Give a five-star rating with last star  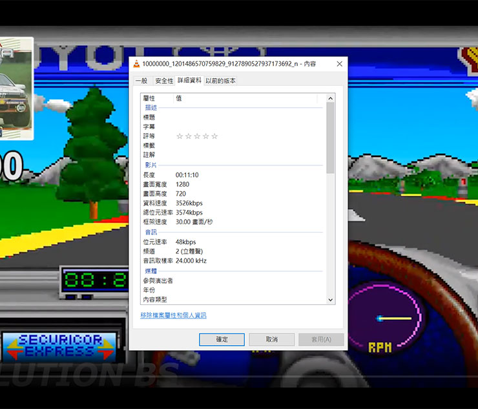[214, 136]
